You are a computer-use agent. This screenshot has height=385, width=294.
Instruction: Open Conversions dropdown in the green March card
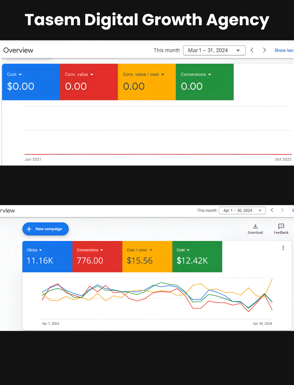tap(196, 74)
